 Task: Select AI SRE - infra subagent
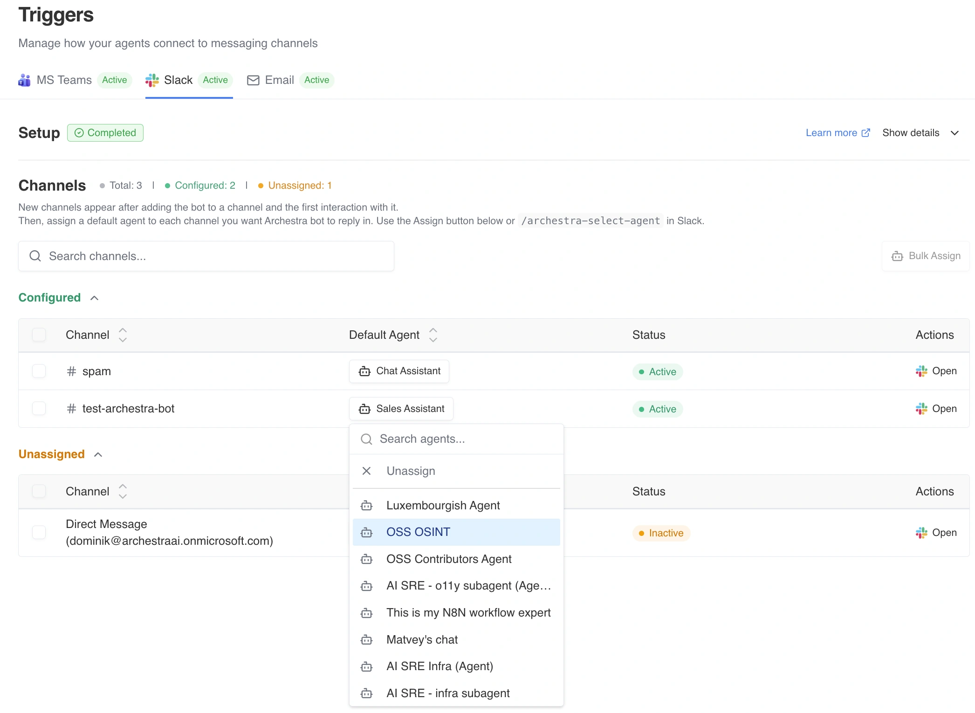(456, 693)
